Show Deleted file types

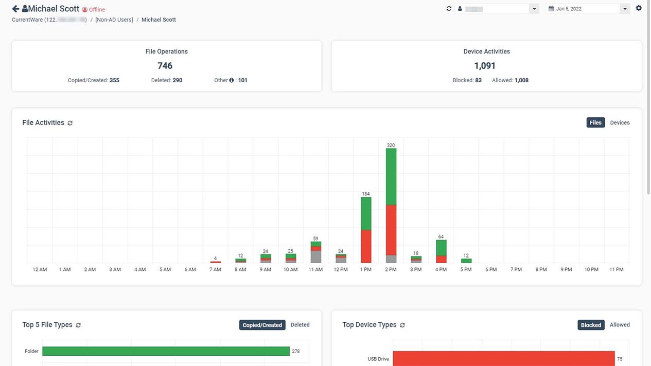(300, 325)
